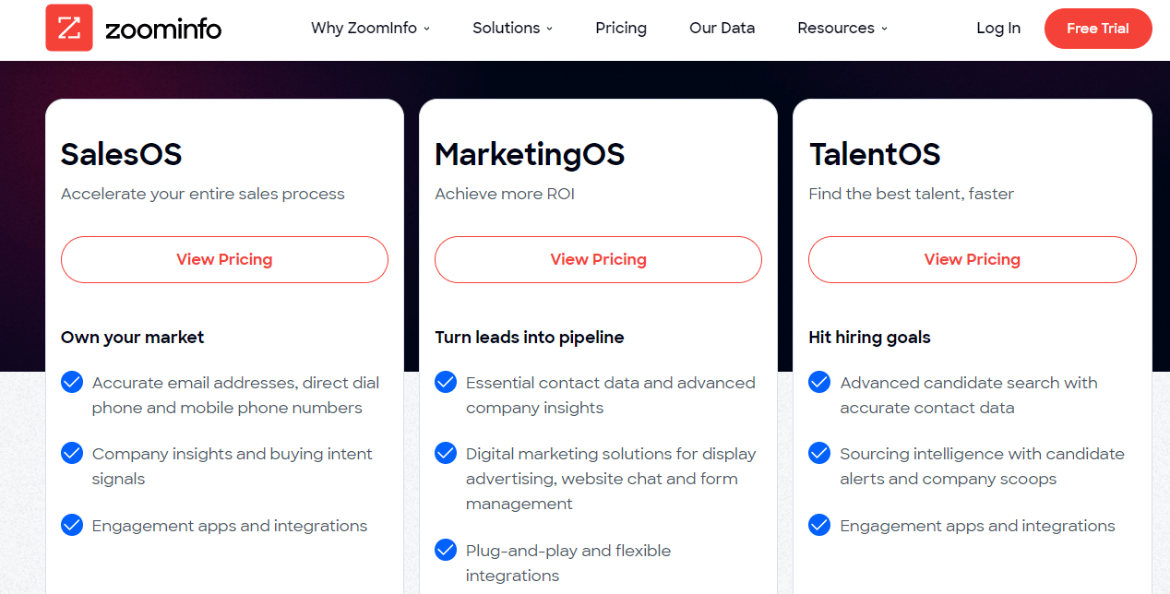
Task: Click the Log In link
Action: pos(998,28)
